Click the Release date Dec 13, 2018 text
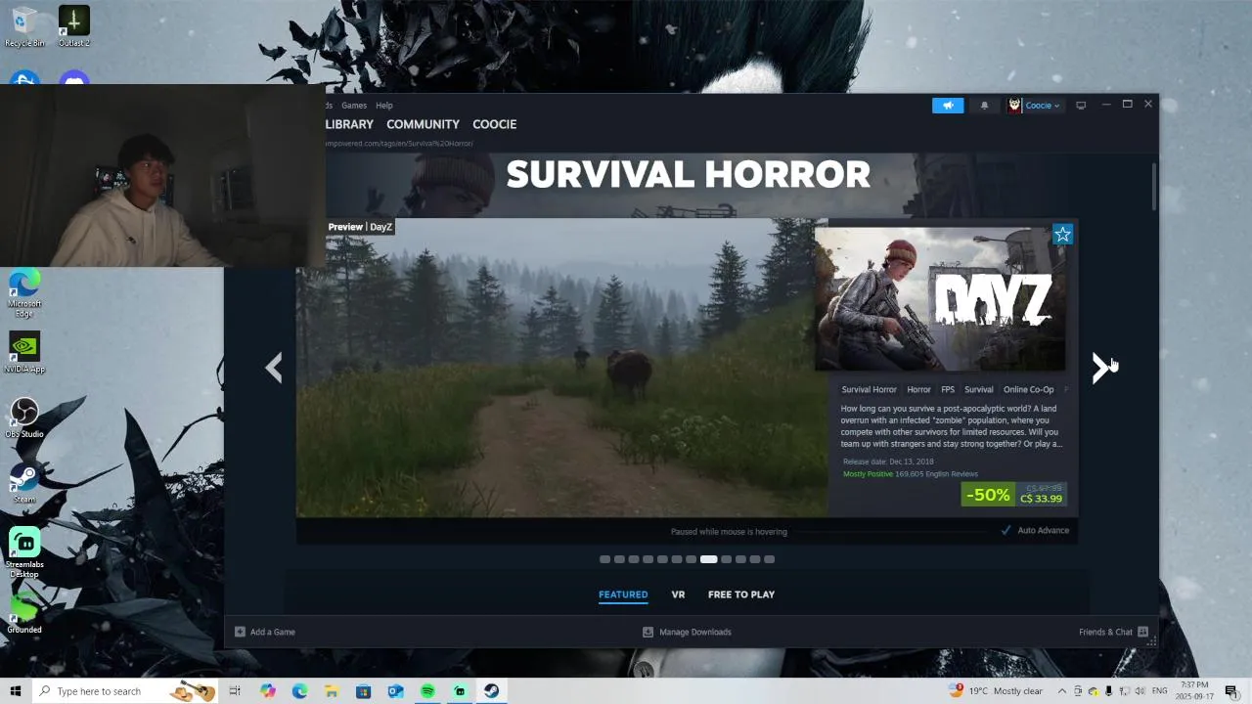This screenshot has height=704, width=1252. (888, 462)
